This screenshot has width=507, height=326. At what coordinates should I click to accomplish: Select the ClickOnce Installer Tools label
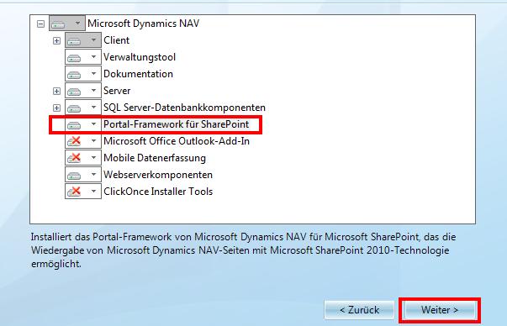pyautogui.click(x=158, y=192)
